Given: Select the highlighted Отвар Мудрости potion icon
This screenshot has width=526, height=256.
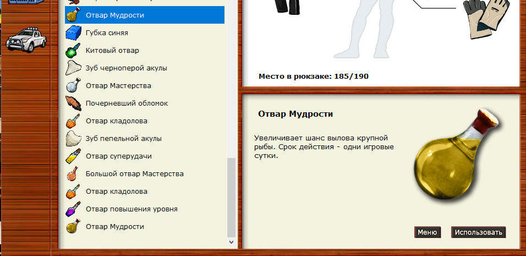Looking at the screenshot, I should point(74,15).
